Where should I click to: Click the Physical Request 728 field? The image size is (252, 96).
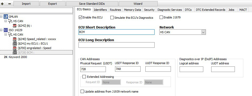tap(93, 69)
